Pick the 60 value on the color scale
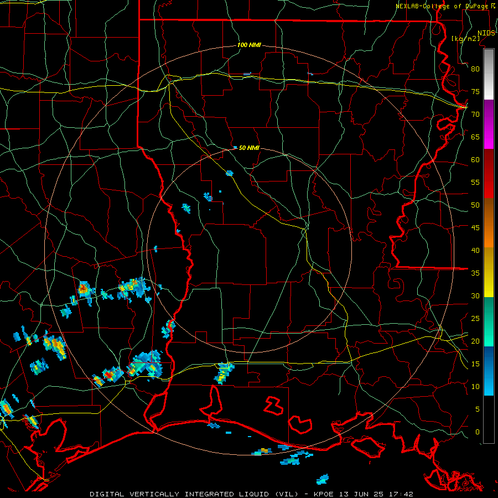The height and width of the screenshot is (498, 498). click(x=475, y=160)
